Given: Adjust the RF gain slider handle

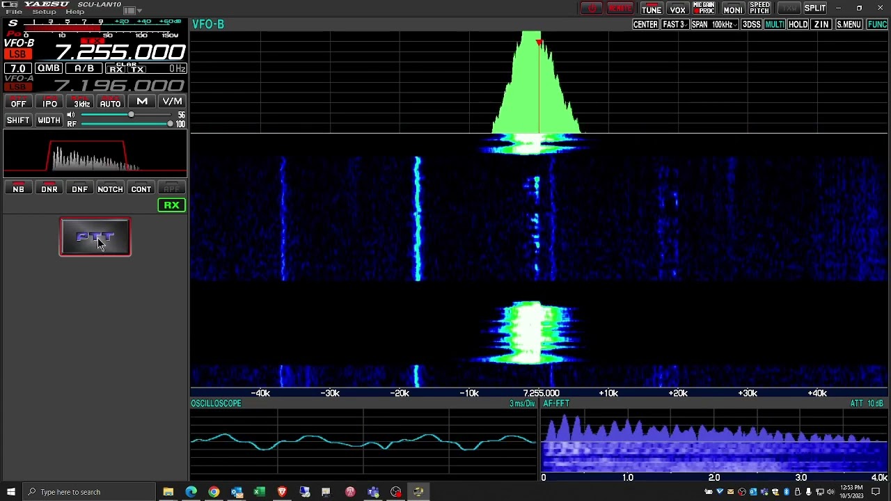Looking at the screenshot, I should (x=170, y=124).
